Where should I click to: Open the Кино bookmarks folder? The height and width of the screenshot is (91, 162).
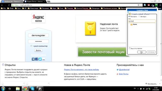point(18,8)
